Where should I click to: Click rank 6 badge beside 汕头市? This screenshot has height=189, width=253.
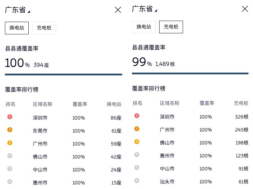(x=137, y=181)
